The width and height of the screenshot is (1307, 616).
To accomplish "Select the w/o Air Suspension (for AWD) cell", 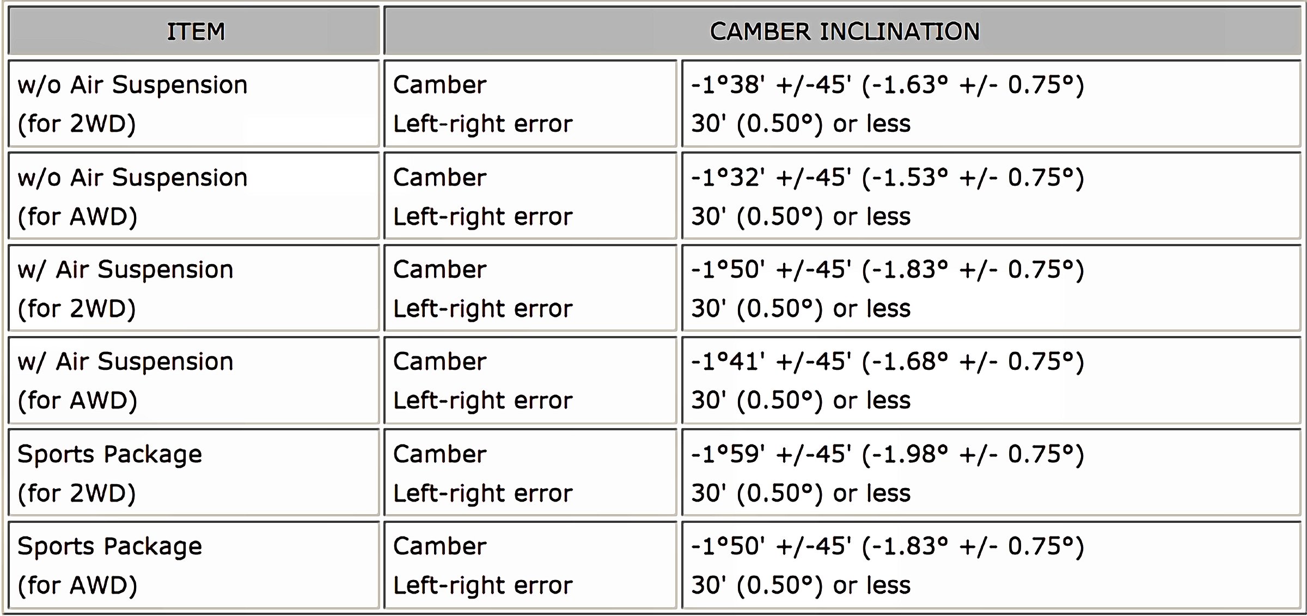I will pyautogui.click(x=193, y=197).
